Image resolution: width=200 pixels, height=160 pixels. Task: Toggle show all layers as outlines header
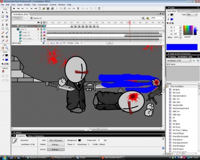tap(44, 22)
